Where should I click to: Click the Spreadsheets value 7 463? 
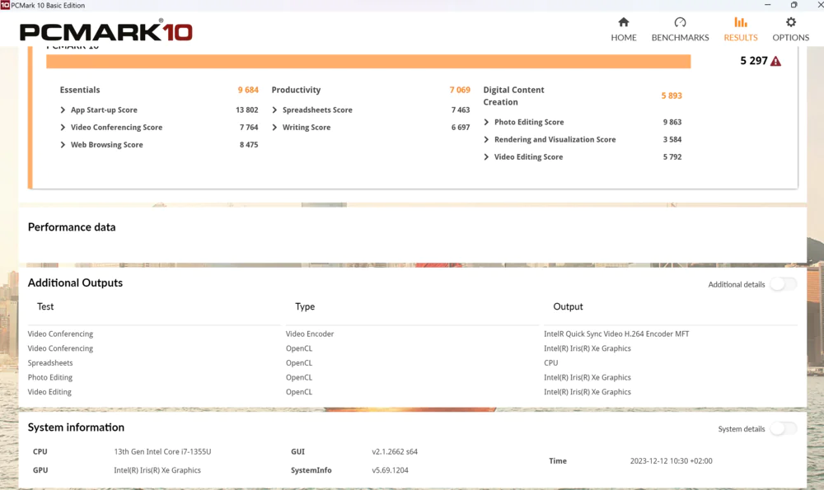pyautogui.click(x=461, y=110)
